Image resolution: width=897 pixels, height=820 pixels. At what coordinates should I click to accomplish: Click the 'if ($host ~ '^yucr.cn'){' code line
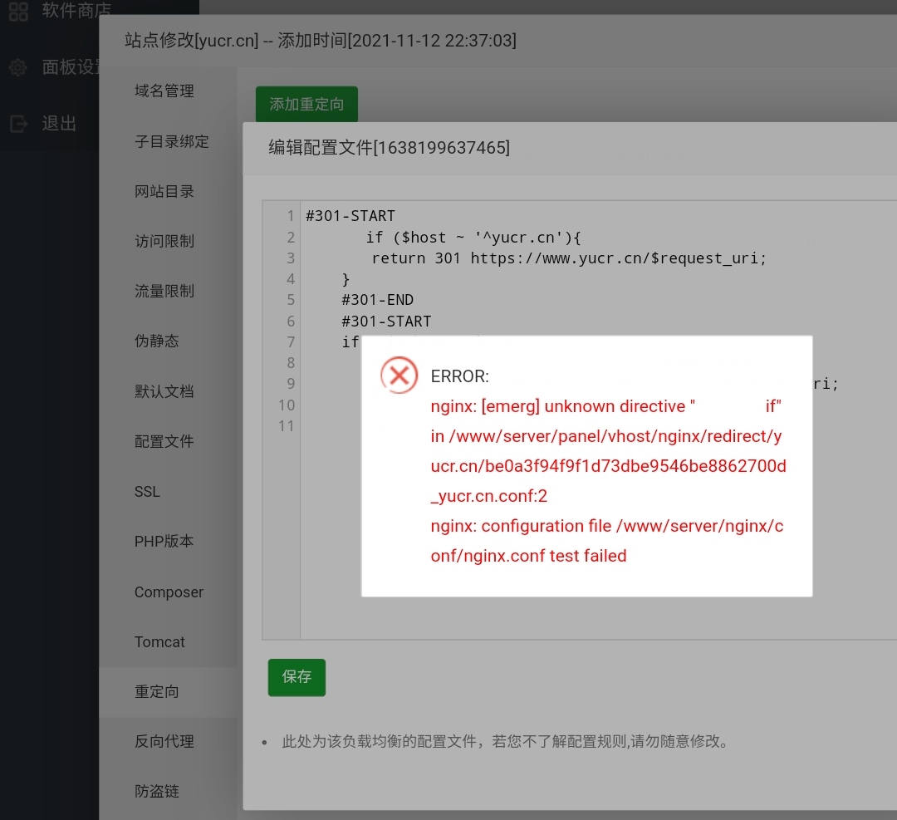(473, 238)
